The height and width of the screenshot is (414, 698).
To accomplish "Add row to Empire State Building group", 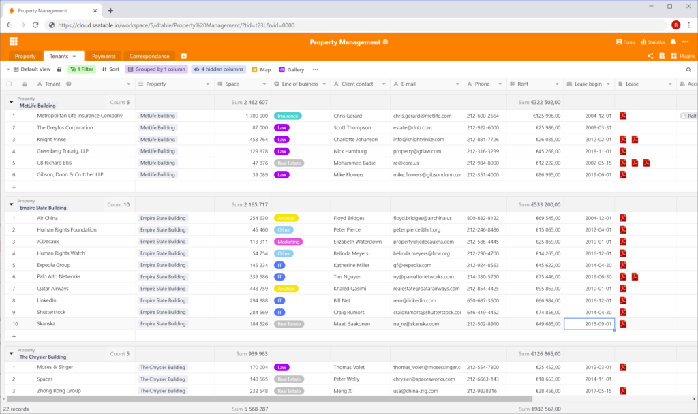I will point(14,336).
